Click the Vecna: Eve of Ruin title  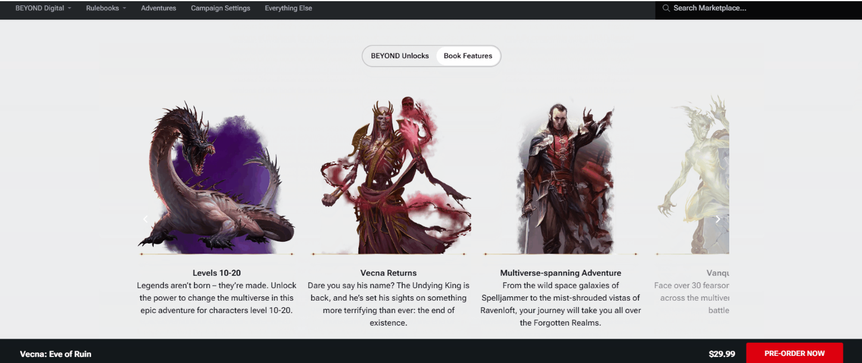pos(55,354)
